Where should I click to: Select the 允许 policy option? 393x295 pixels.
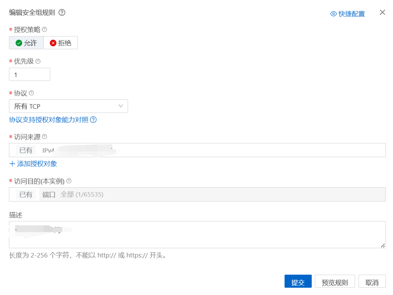click(x=26, y=43)
